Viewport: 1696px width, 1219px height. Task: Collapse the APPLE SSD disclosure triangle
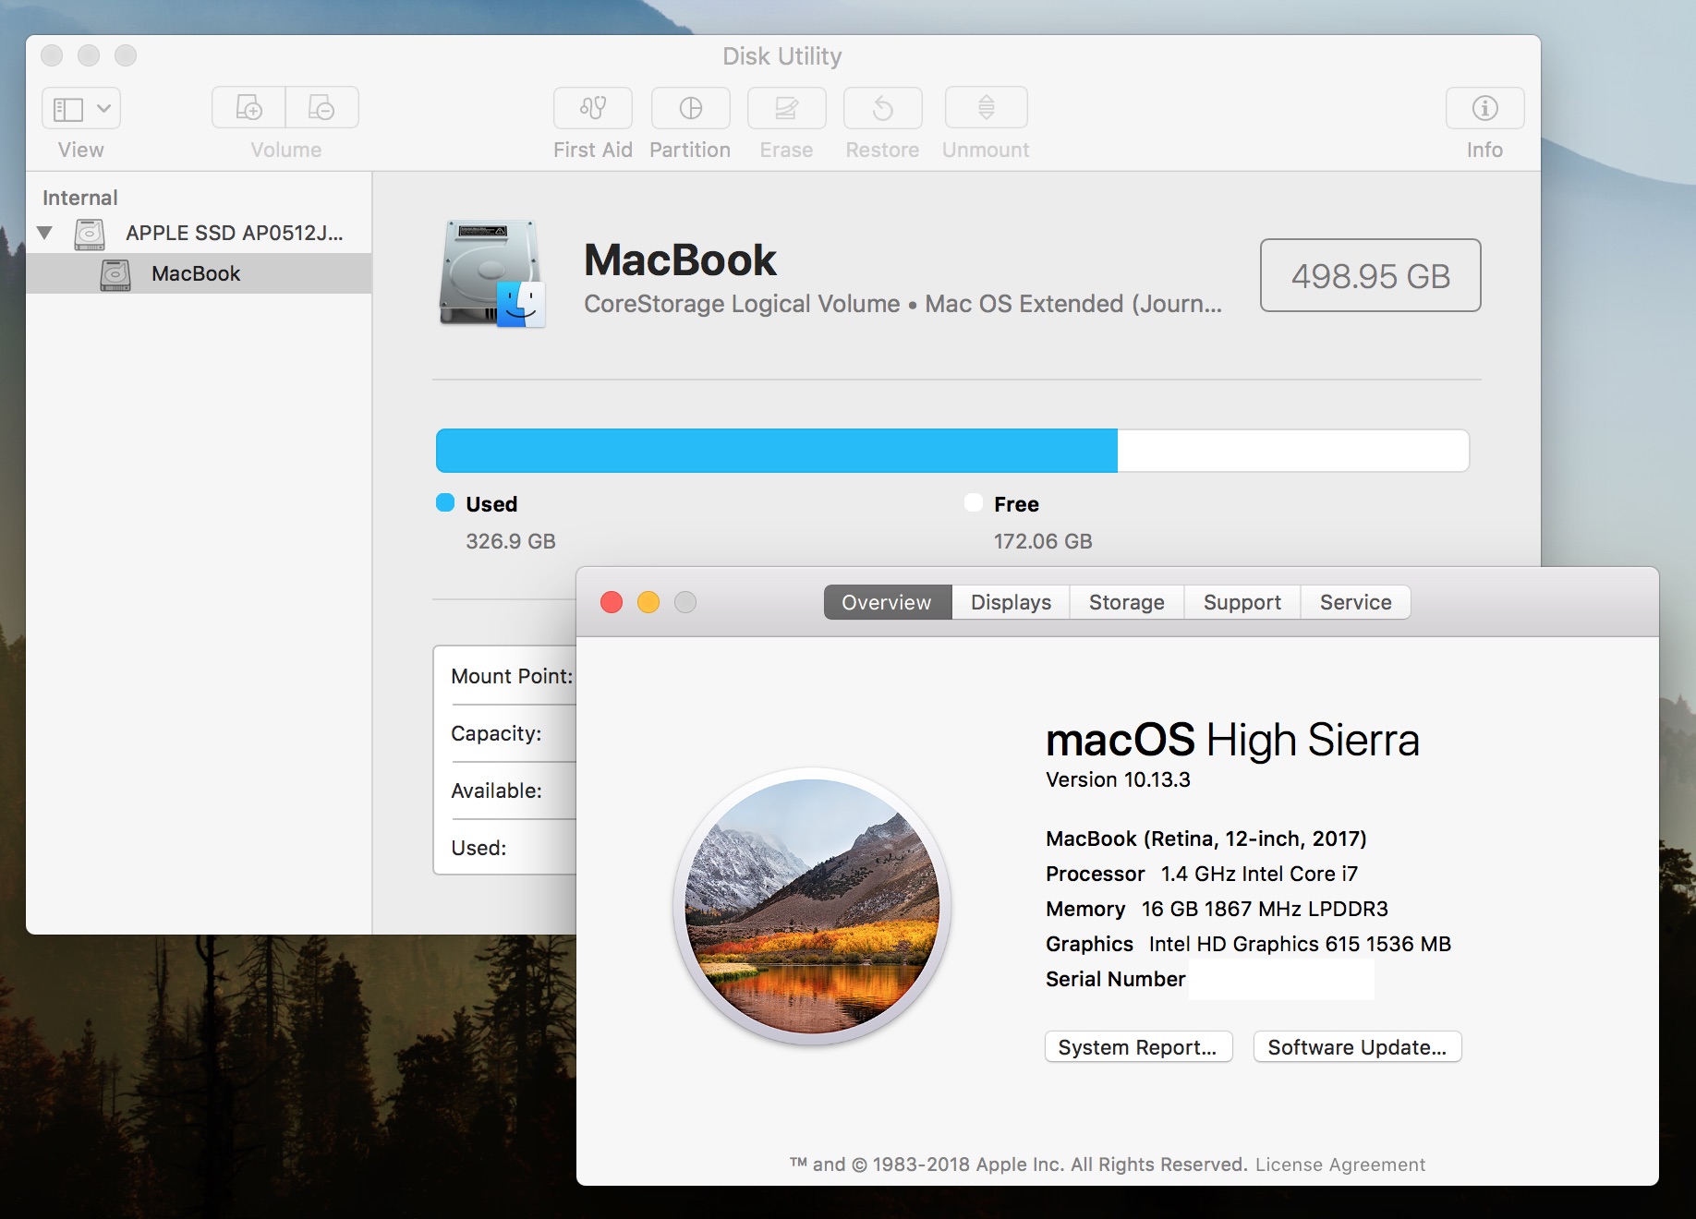point(44,233)
